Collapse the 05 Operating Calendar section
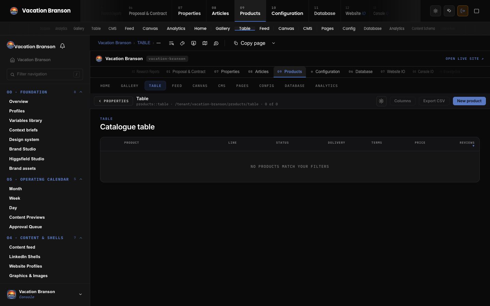Viewport: 490px width, 306px height. tap(81, 179)
